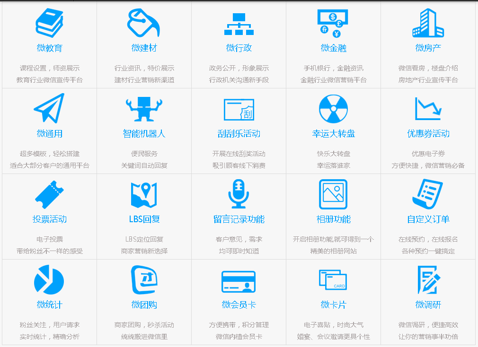Click the pie chart icon for 微统计
Viewport: 478px width, 347px height.
click(x=49, y=280)
